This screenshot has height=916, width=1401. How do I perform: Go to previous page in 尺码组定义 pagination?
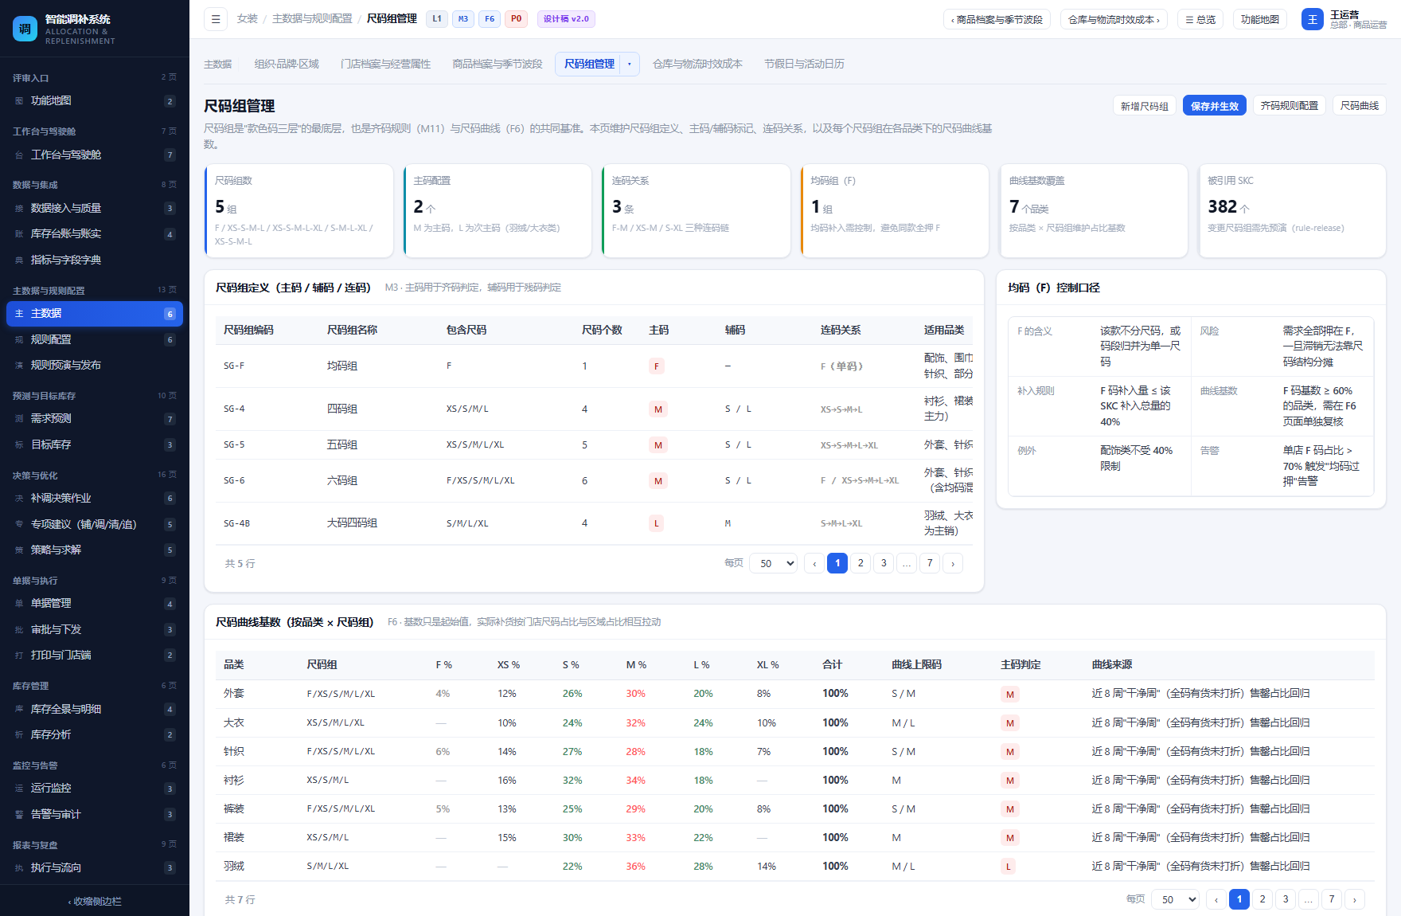814,563
